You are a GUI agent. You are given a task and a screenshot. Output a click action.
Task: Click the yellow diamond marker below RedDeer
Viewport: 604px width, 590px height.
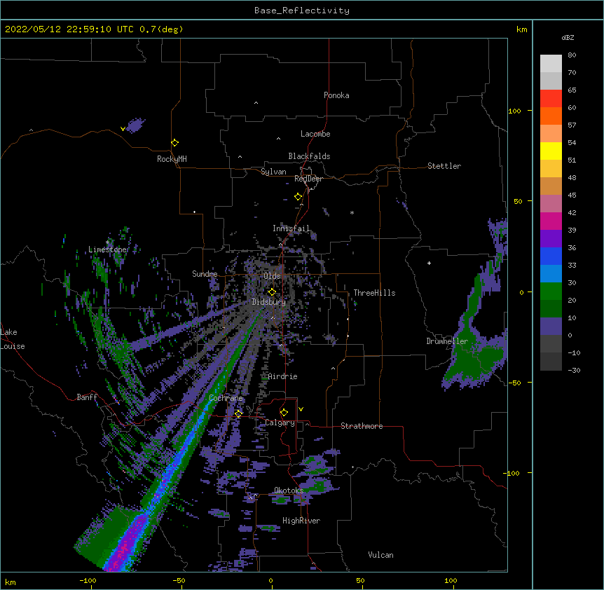tap(298, 196)
